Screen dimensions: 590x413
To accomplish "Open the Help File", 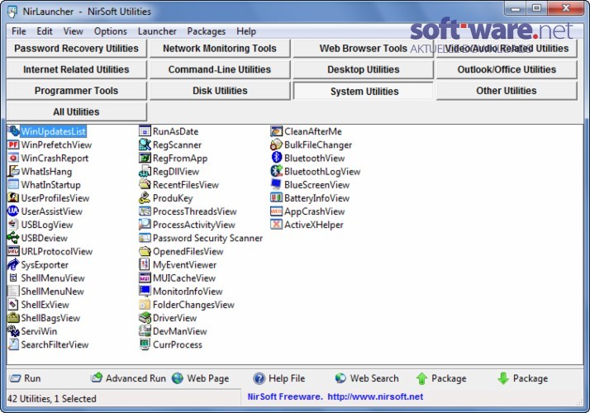I will click(x=278, y=378).
